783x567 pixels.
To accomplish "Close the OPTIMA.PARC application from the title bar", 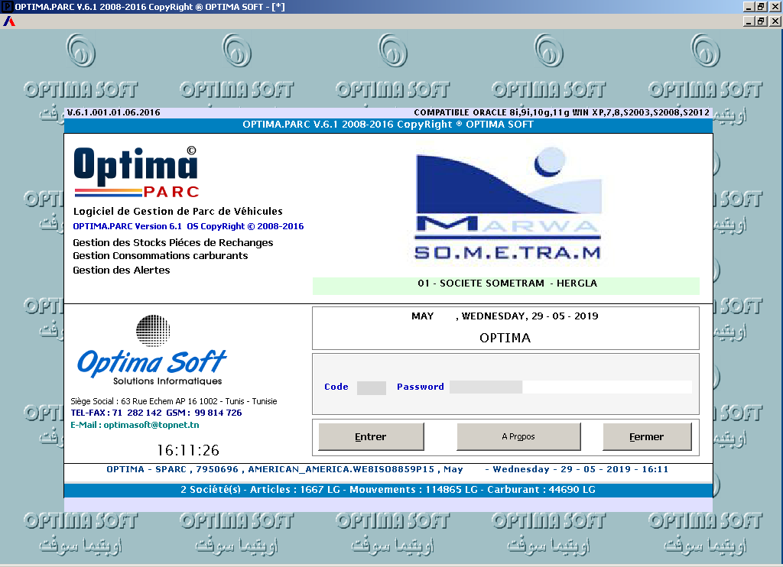I will (x=775, y=6).
